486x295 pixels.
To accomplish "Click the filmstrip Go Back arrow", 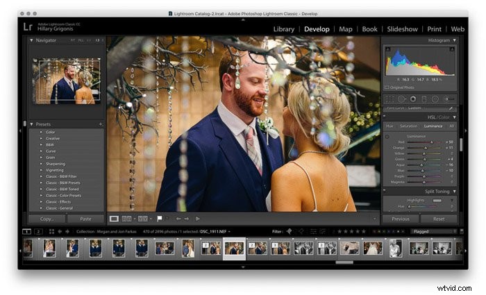I will (x=60, y=231).
